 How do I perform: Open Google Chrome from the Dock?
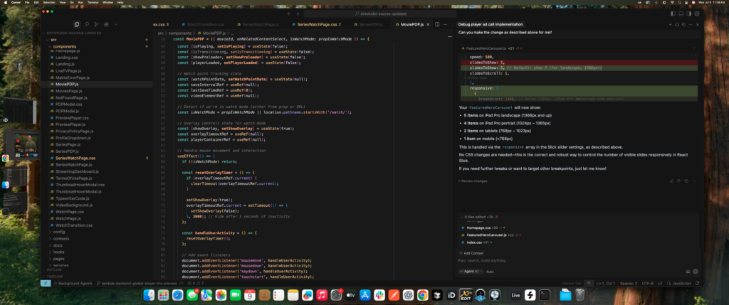click(422, 295)
